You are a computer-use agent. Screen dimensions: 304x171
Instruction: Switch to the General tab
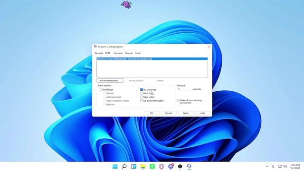pos(99,53)
